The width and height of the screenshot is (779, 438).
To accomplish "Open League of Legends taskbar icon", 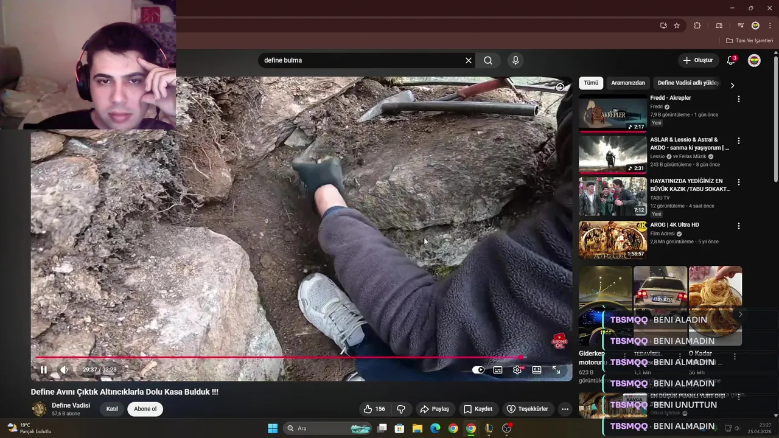I will coord(489,428).
